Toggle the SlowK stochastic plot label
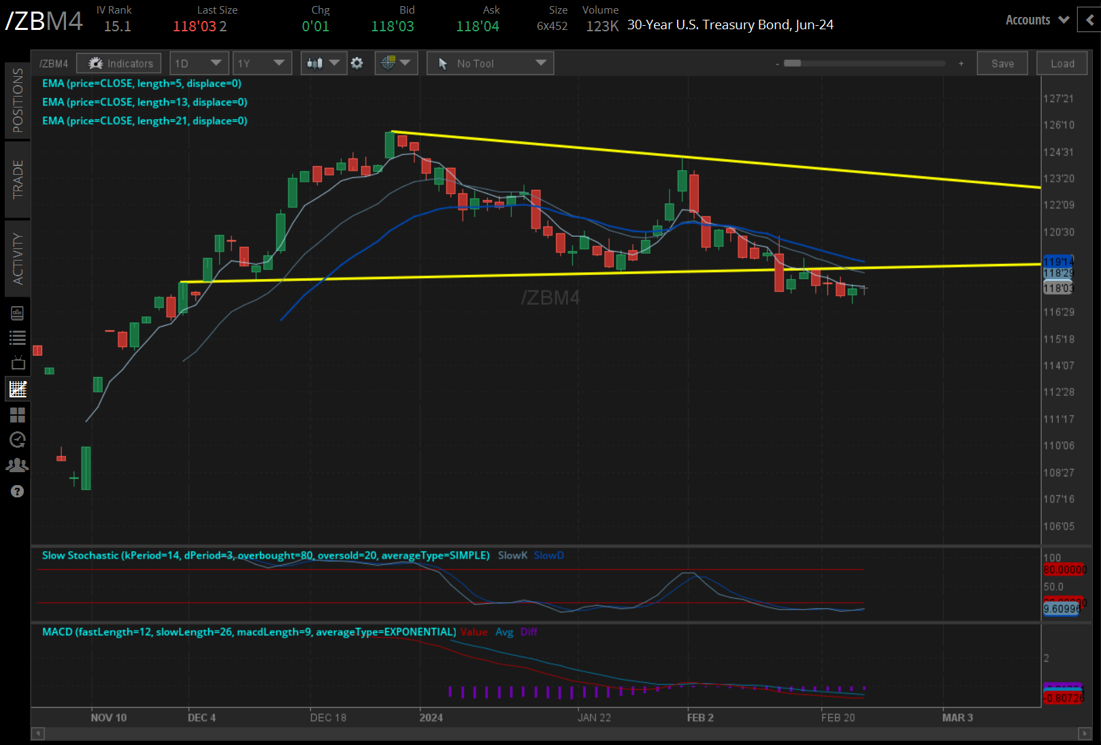Viewport: 1101px width, 745px height. (x=512, y=555)
